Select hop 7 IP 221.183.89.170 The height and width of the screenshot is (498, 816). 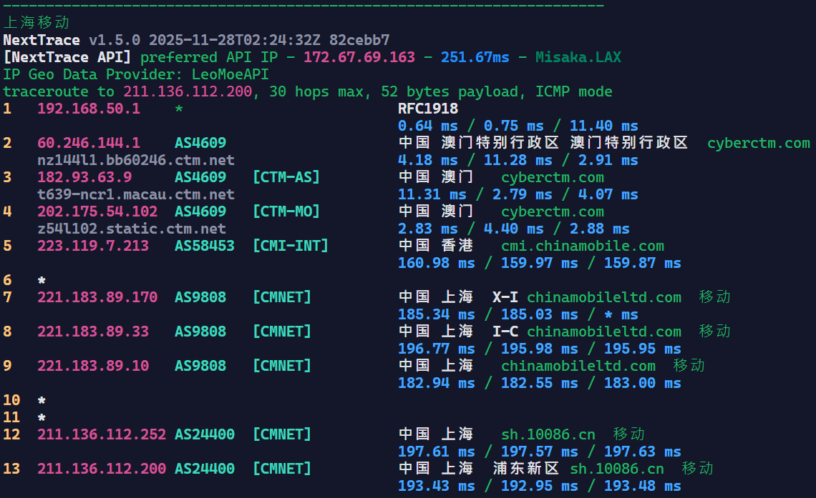point(97,297)
